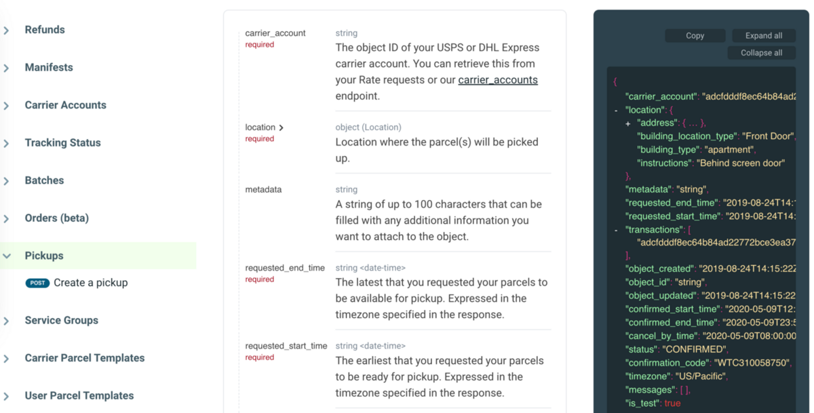Select "CONFIRMED" status value in JSON
This screenshot has height=413, width=814.
[693, 349]
